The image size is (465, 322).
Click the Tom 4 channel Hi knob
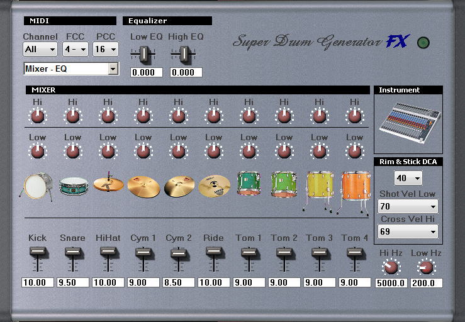click(355, 116)
